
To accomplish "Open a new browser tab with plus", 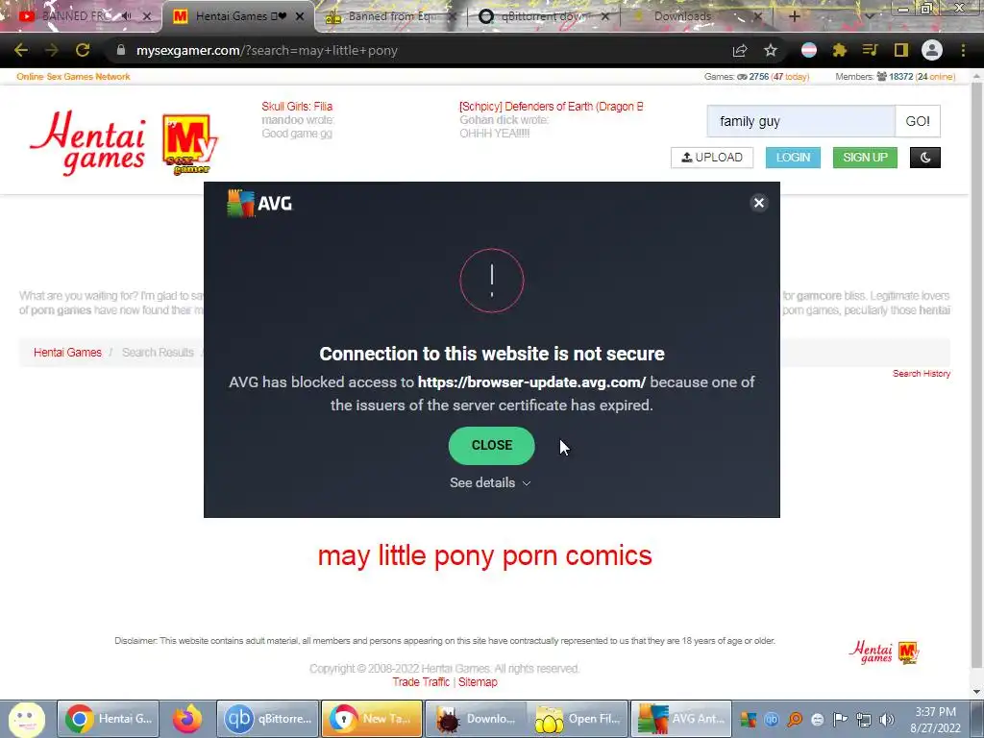I will pyautogui.click(x=794, y=16).
